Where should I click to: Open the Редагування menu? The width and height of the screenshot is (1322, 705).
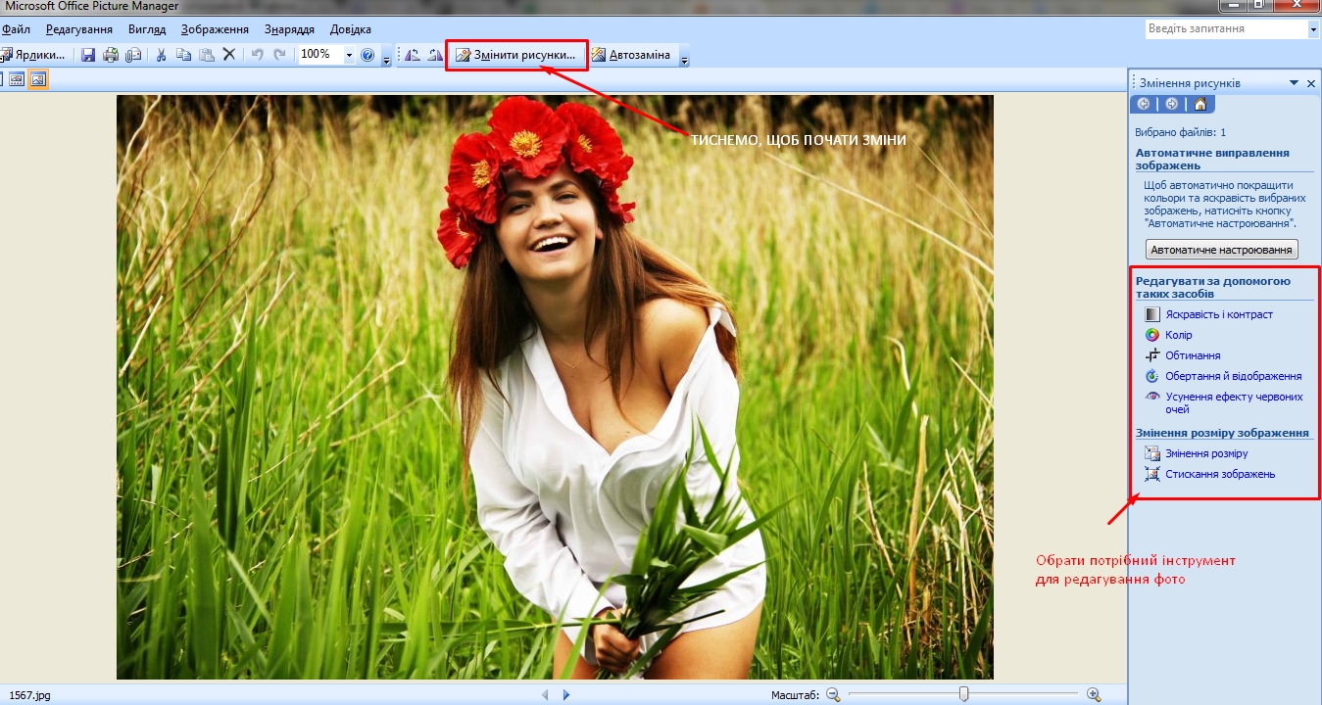(x=79, y=29)
